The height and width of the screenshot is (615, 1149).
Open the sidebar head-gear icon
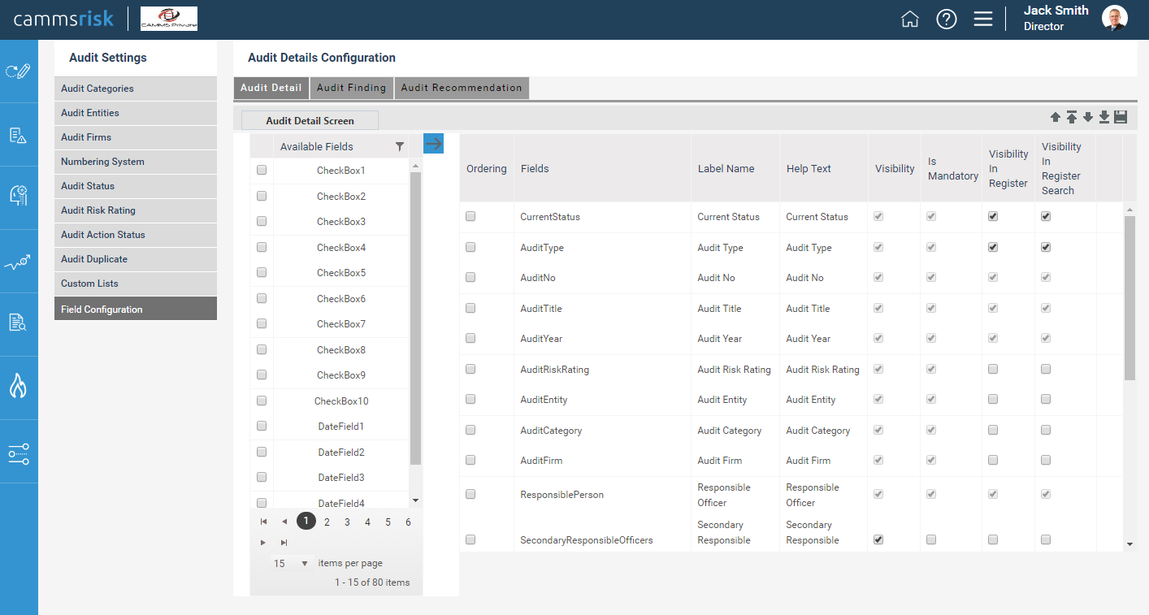click(x=18, y=195)
